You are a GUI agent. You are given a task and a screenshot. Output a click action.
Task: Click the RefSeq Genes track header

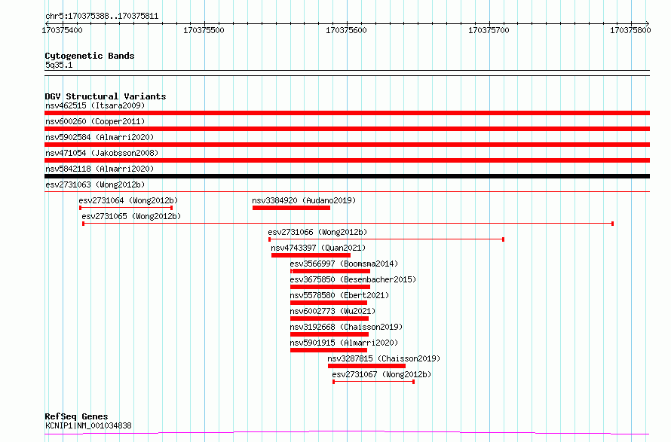tap(76, 416)
